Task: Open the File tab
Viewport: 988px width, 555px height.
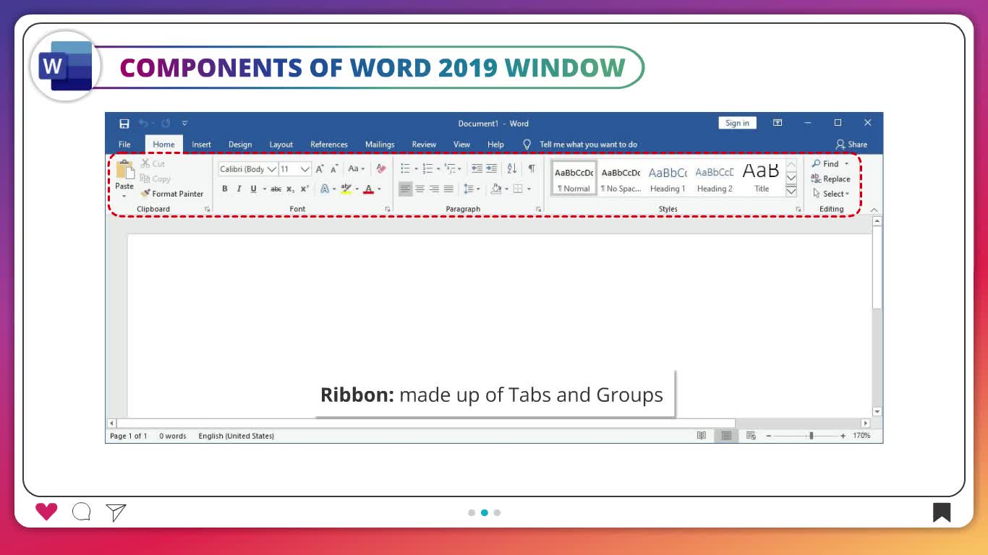Action: (124, 145)
